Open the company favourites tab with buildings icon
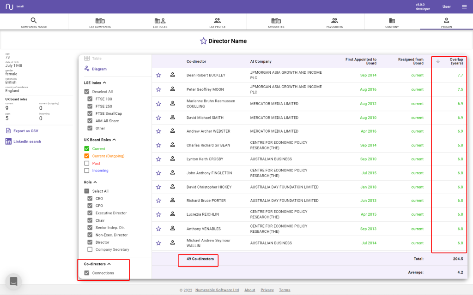 pyautogui.click(x=276, y=22)
